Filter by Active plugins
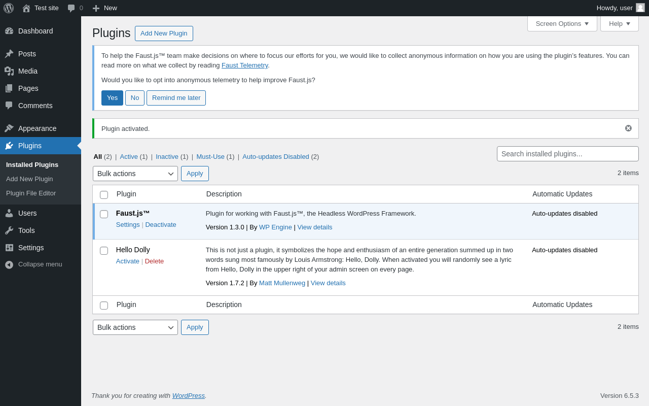 pyautogui.click(x=134, y=157)
